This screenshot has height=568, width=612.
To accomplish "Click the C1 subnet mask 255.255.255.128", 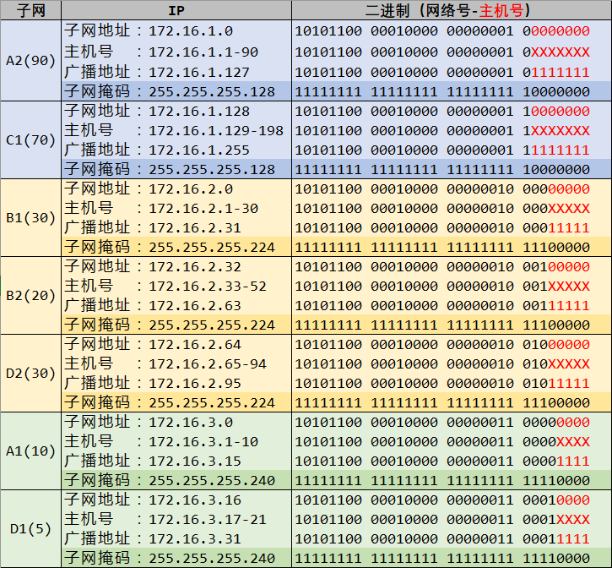I will (x=212, y=170).
